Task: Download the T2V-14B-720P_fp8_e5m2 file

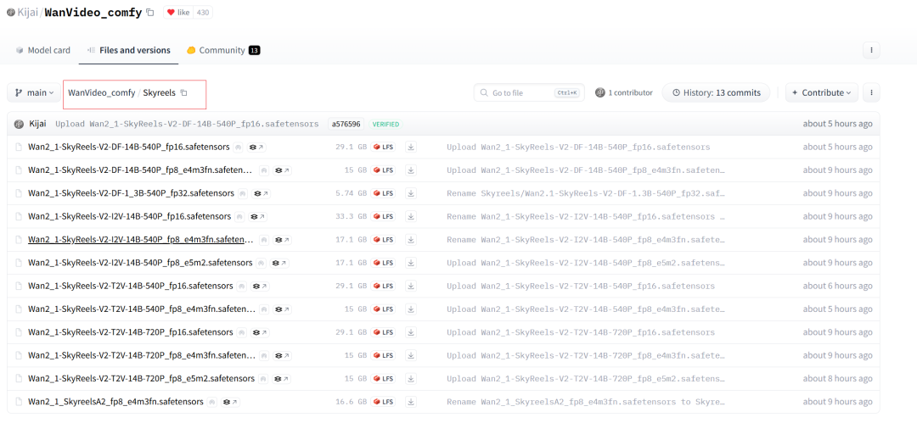Action: tap(411, 379)
